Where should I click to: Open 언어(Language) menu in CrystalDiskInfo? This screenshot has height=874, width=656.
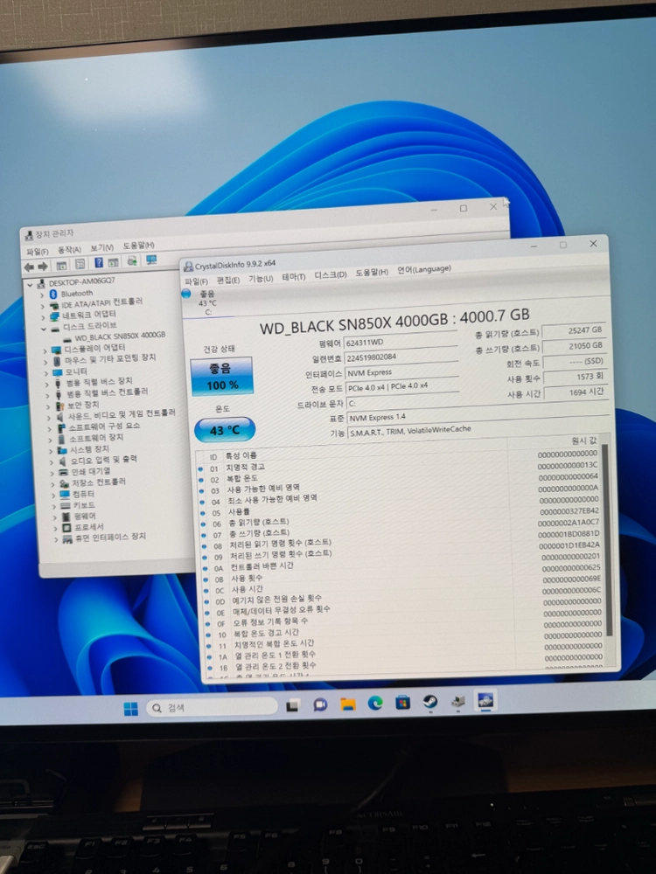[x=424, y=269]
